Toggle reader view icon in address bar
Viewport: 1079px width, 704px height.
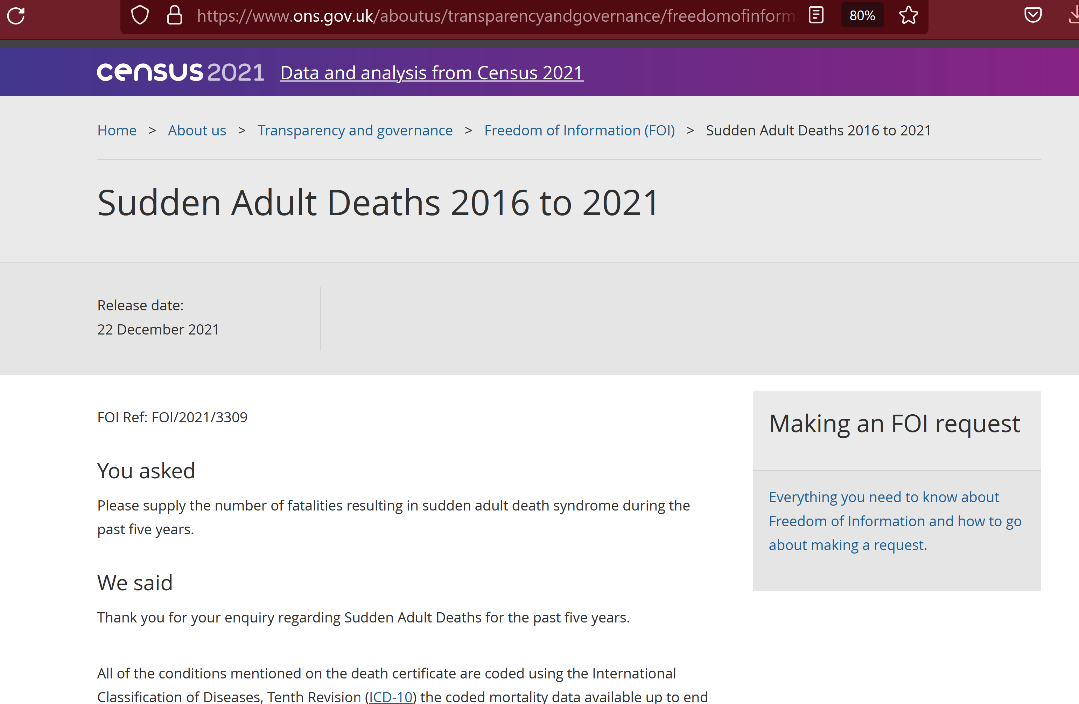coord(816,15)
